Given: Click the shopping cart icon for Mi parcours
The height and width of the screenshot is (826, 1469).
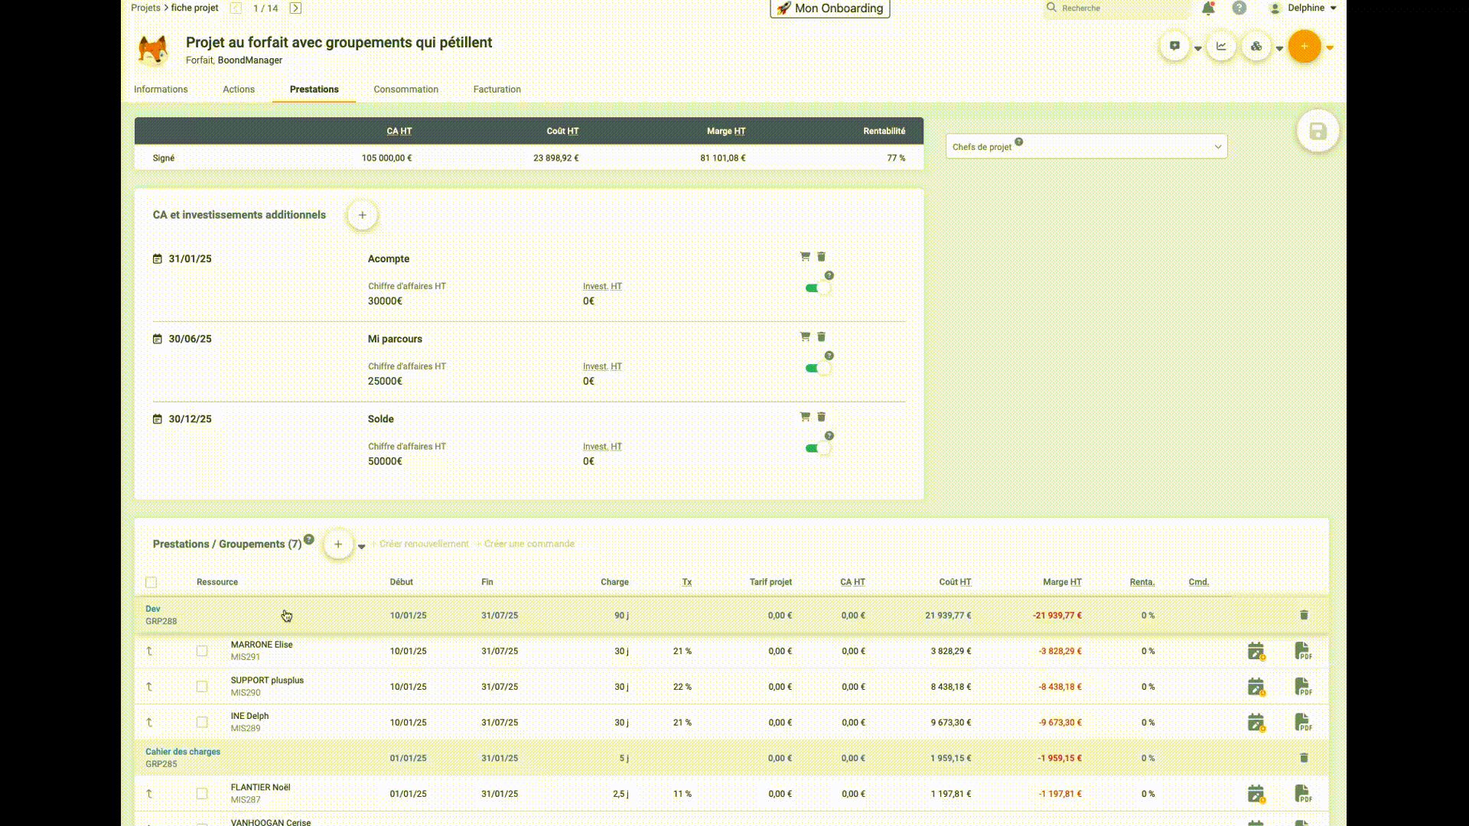Looking at the screenshot, I should 805,337.
